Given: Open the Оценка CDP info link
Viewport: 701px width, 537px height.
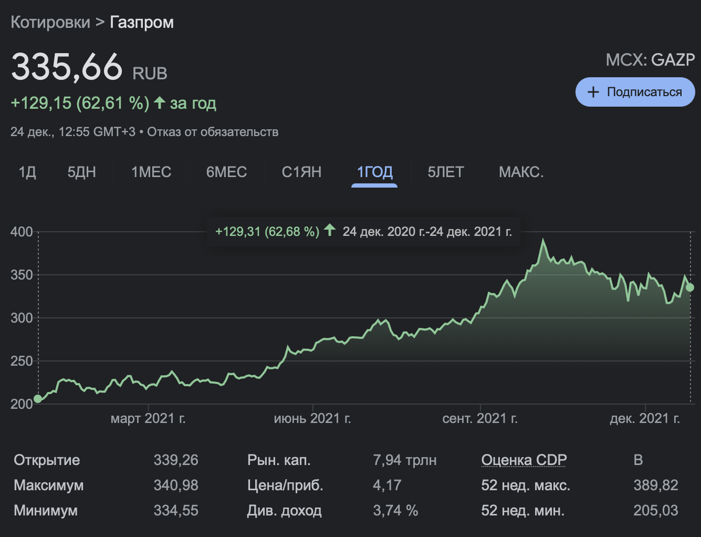Looking at the screenshot, I should point(524,460).
